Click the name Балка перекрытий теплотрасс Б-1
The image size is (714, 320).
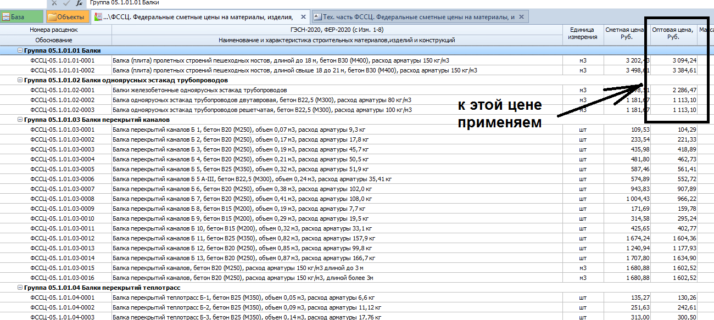tap(244, 297)
